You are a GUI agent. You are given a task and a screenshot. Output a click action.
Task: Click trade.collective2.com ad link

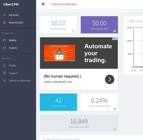tap(58, 82)
